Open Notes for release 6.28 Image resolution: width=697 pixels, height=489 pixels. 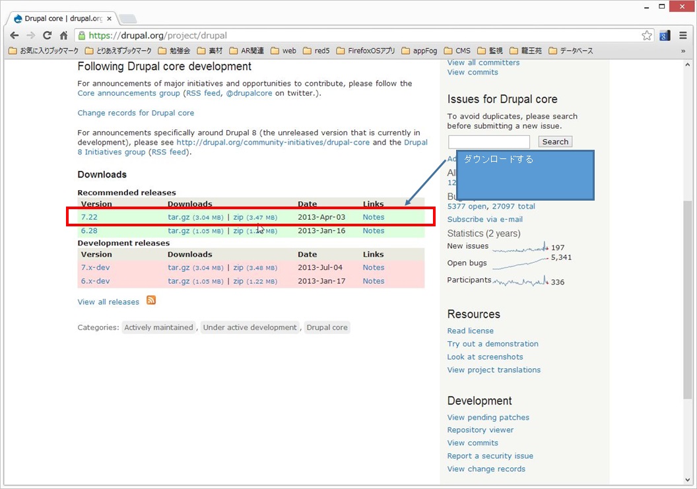point(374,231)
